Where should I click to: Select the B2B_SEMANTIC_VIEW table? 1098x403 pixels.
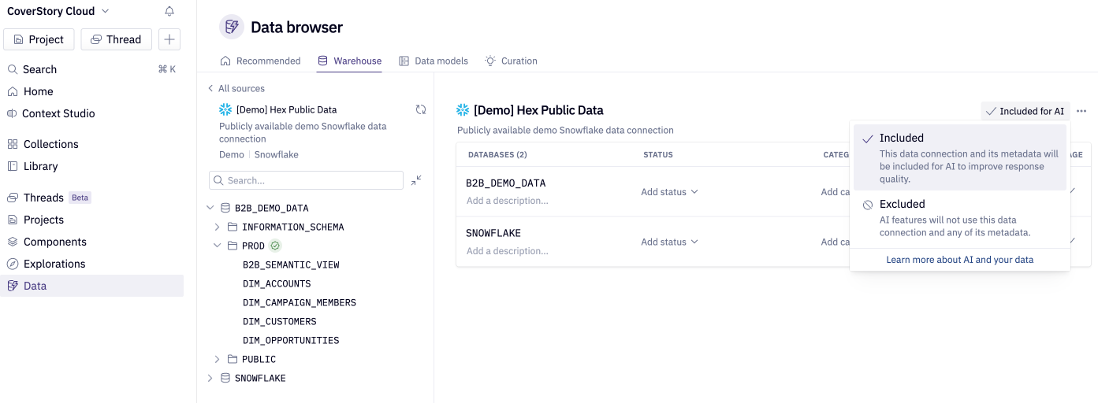coord(291,264)
